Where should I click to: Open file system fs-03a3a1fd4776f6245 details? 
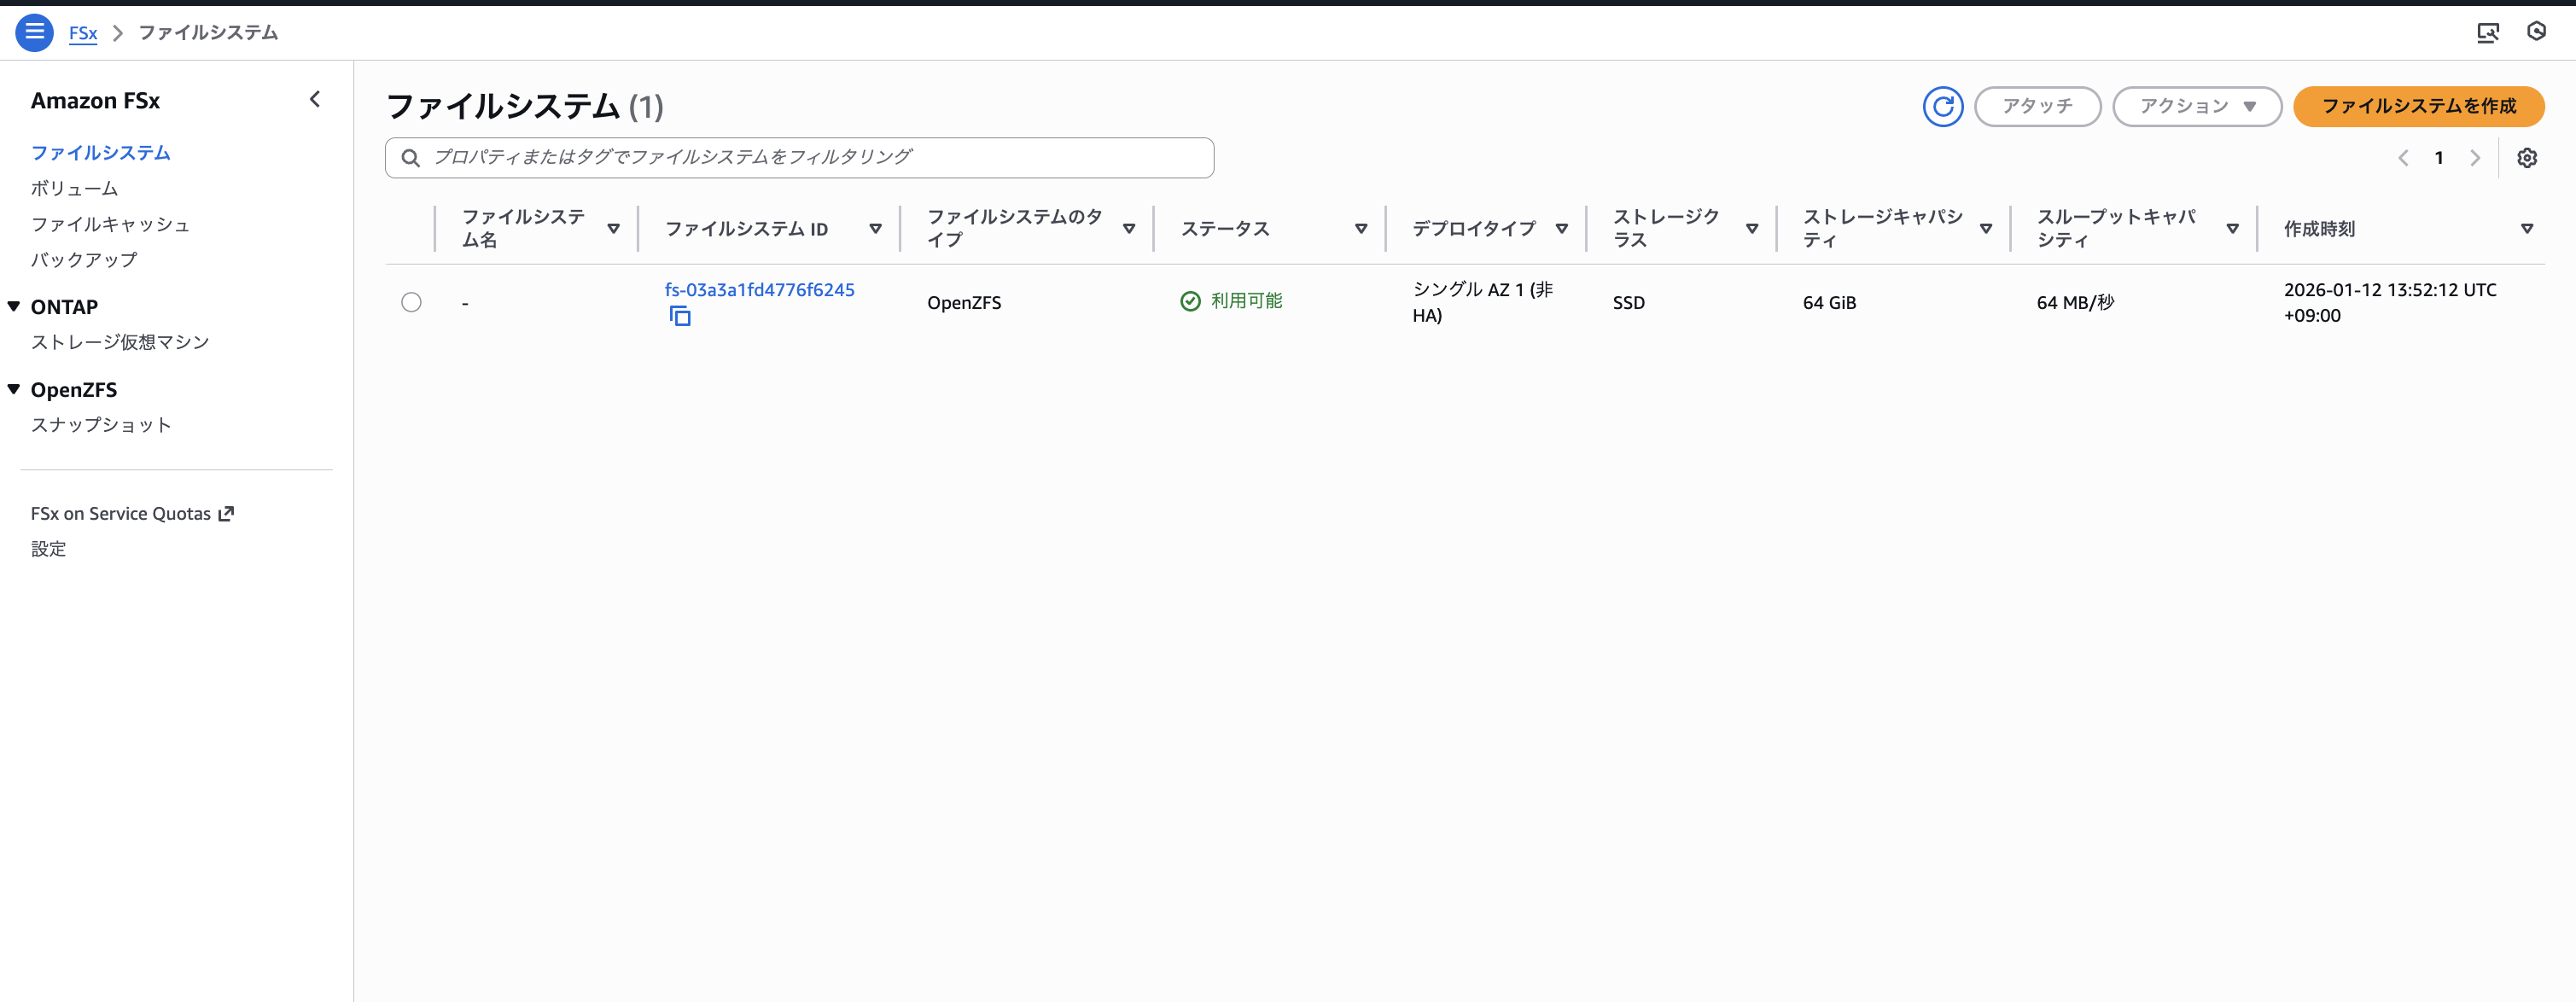759,289
